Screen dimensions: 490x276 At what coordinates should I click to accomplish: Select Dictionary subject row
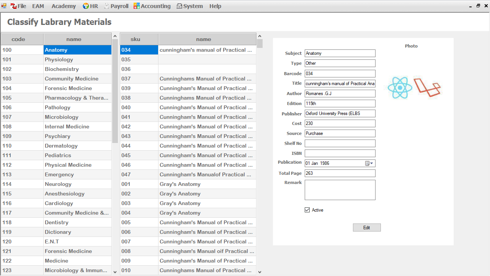56,232
